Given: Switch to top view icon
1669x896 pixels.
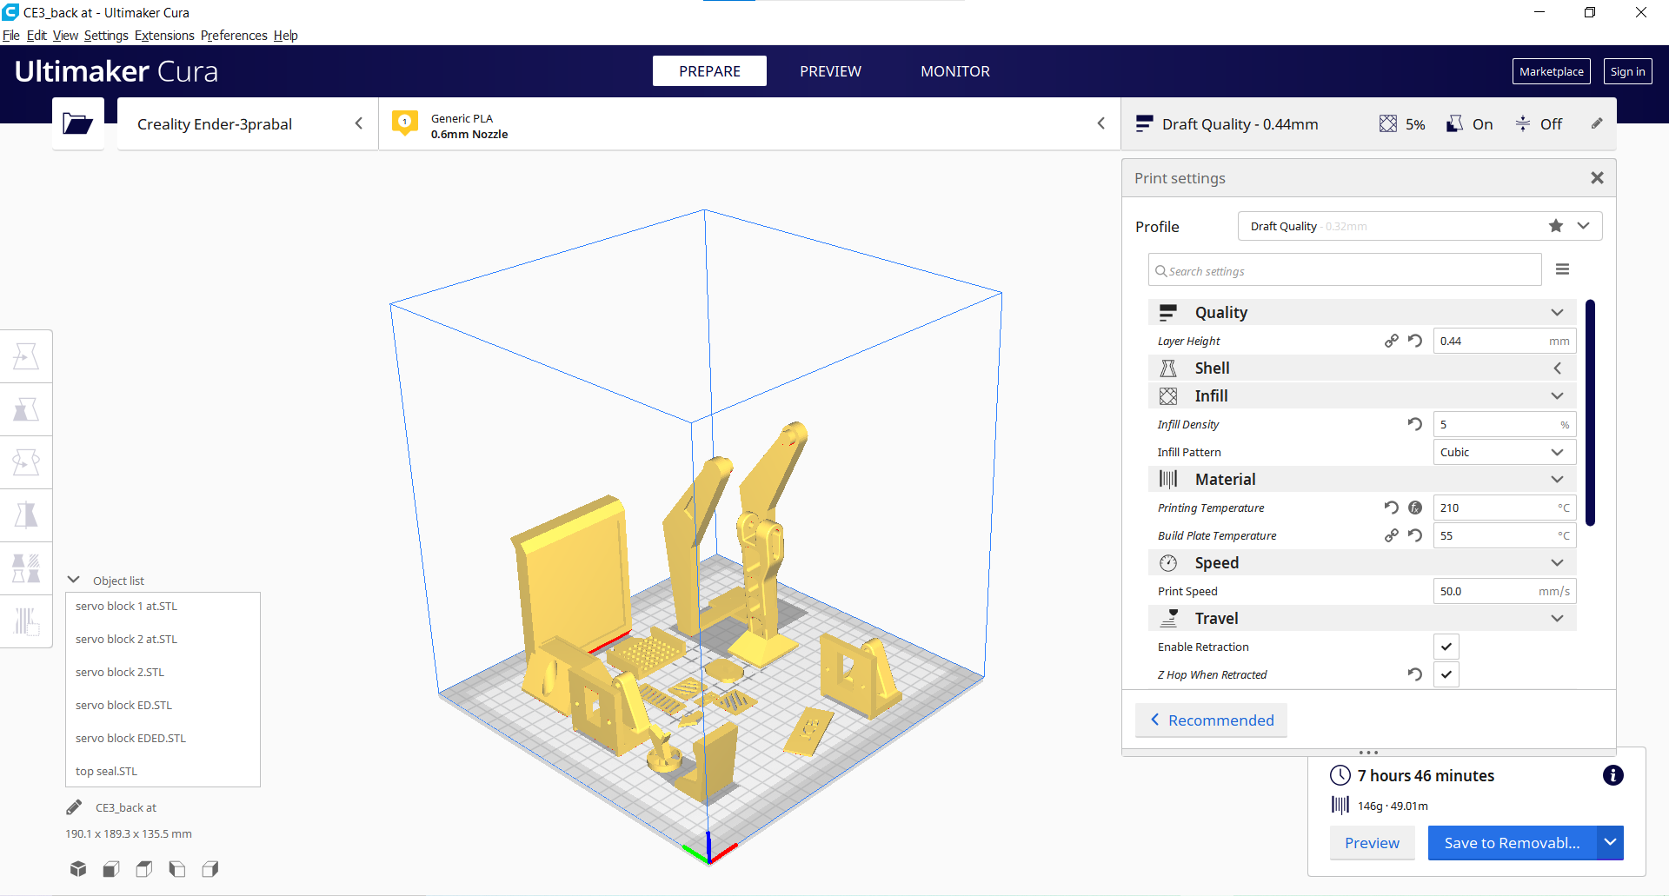Looking at the screenshot, I should [144, 868].
